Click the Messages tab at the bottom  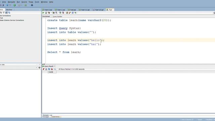click(46, 117)
